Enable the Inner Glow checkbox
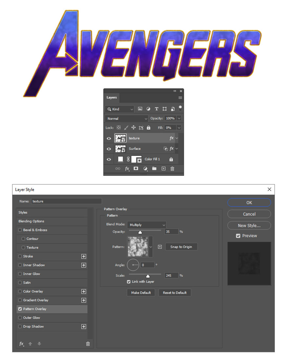287x361 pixels. coord(20,274)
